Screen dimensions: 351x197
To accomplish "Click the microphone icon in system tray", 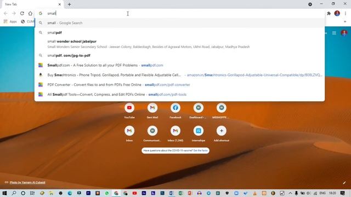I will tap(296, 193).
